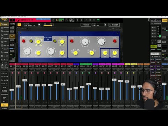This screenshot has height=126, width=168.
Task: Select the EQ curve thumbnail in channel strip
Action: [x=12, y=36]
